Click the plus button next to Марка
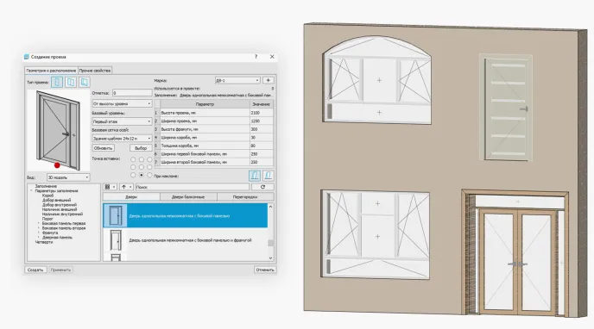The height and width of the screenshot is (329, 594). point(269,80)
